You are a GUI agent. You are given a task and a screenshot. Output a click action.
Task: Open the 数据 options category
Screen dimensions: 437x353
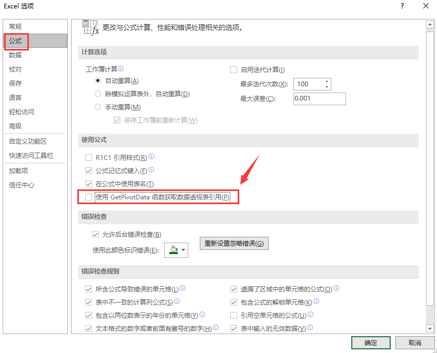pos(35,55)
